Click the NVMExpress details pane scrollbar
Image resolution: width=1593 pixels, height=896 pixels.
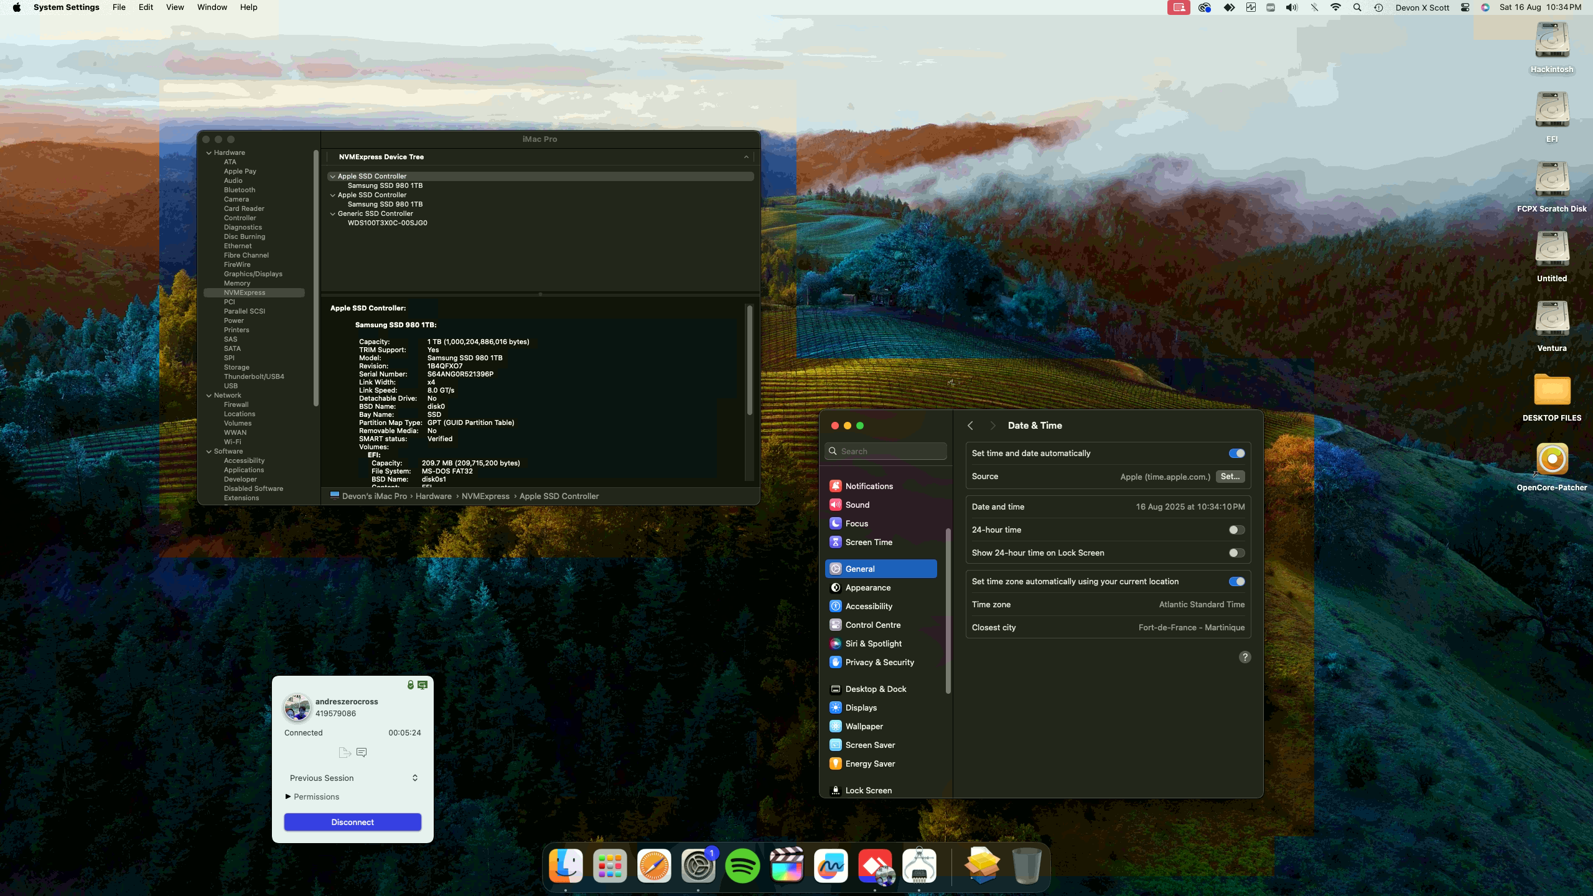tap(749, 360)
